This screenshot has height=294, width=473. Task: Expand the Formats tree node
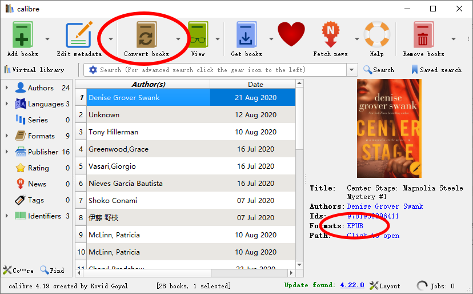click(7, 136)
